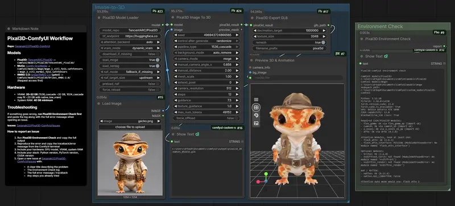
Task: Open the Saganaki22/Pixal3D-ComfyUI repo link
Action: pyautogui.click(x=32, y=46)
